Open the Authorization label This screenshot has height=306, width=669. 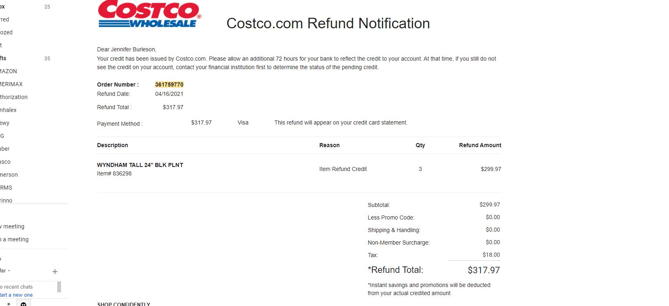(14, 97)
